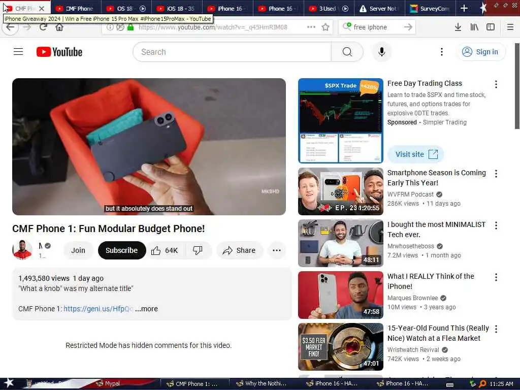Start voice search with the microphone

tap(382, 52)
